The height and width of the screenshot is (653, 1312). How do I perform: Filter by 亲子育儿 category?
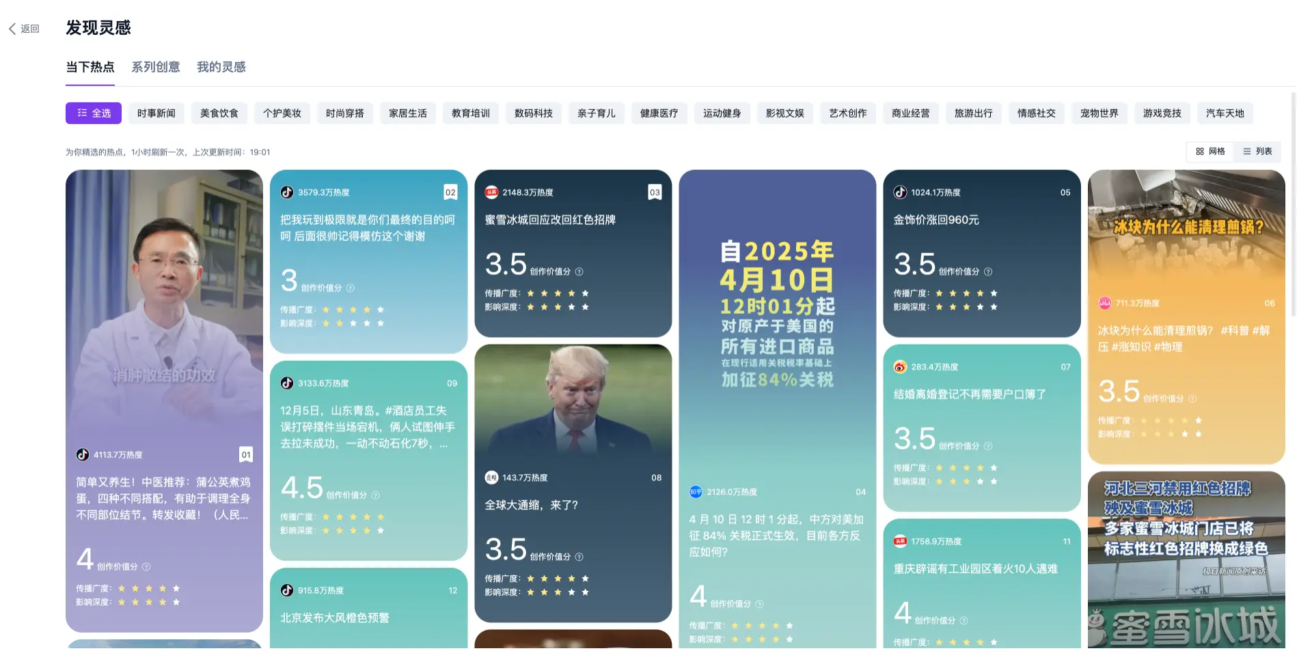(x=597, y=113)
